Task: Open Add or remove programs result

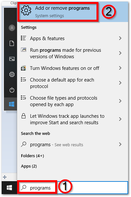Action: [73, 12]
